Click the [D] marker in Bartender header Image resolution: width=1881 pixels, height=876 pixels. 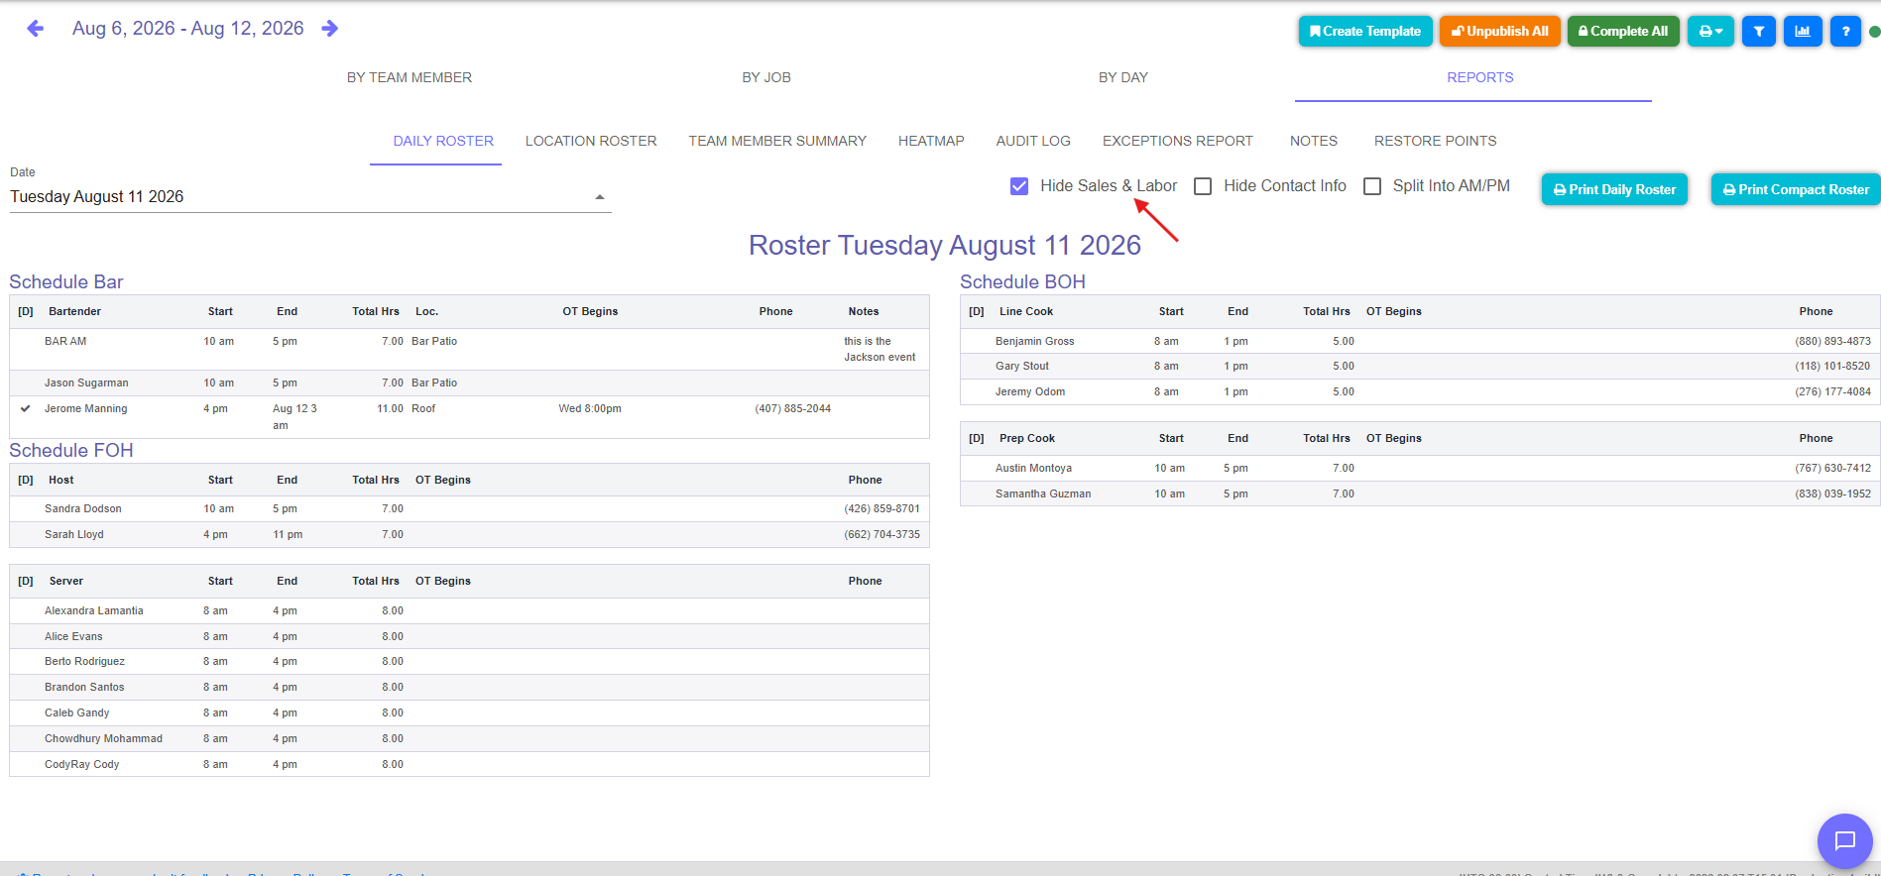tap(26, 311)
